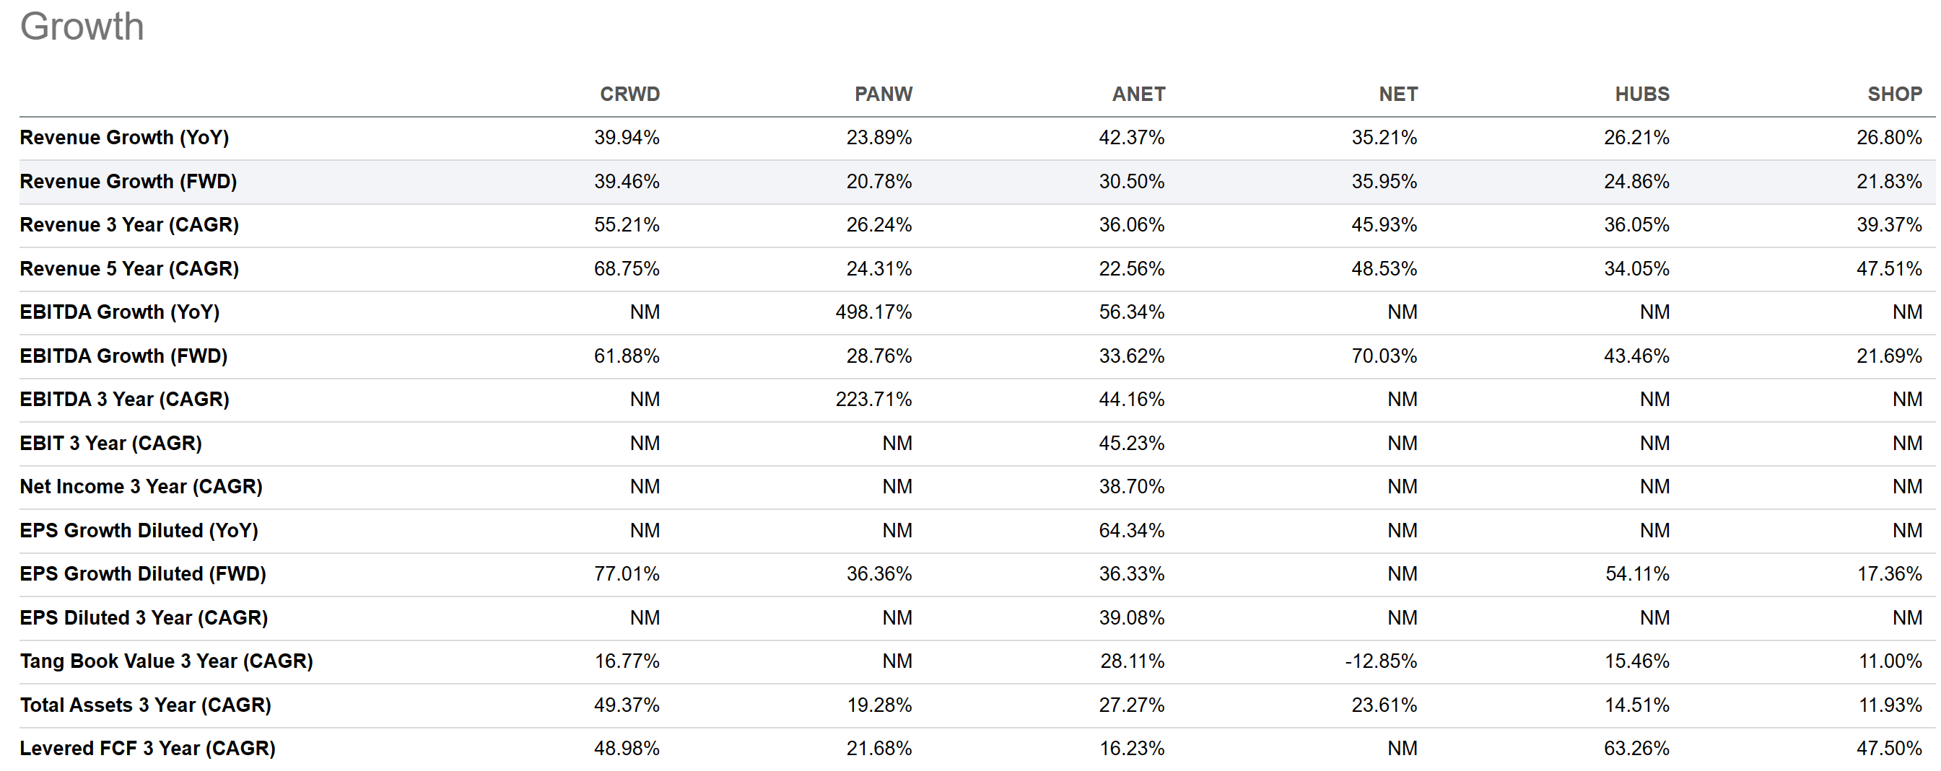The height and width of the screenshot is (771, 1941).
Task: Open the ANET ticker column header
Action: pyautogui.click(x=1138, y=94)
